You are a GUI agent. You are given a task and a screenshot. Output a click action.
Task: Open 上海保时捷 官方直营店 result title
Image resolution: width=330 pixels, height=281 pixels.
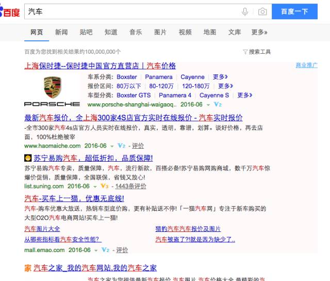[x=100, y=66]
